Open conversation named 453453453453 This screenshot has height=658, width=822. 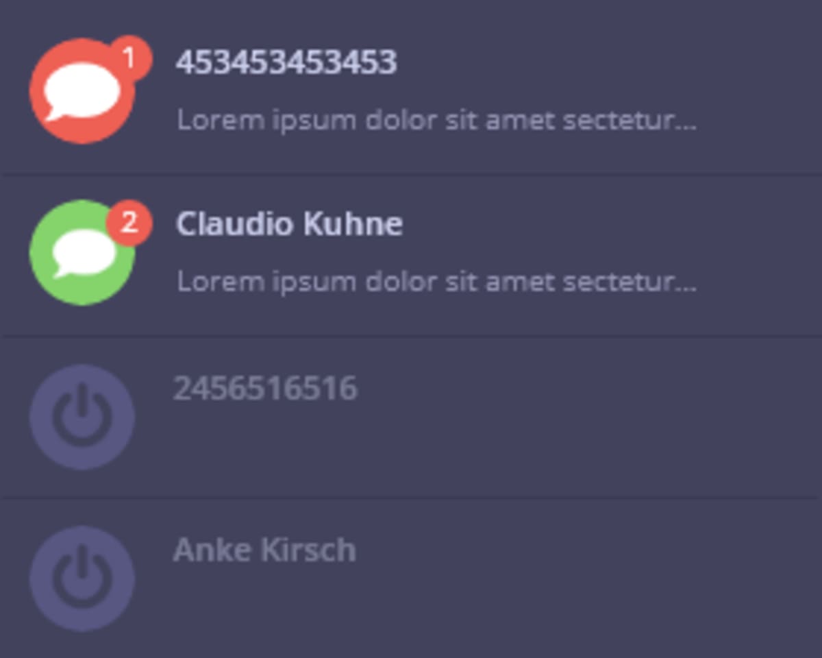[x=286, y=62]
